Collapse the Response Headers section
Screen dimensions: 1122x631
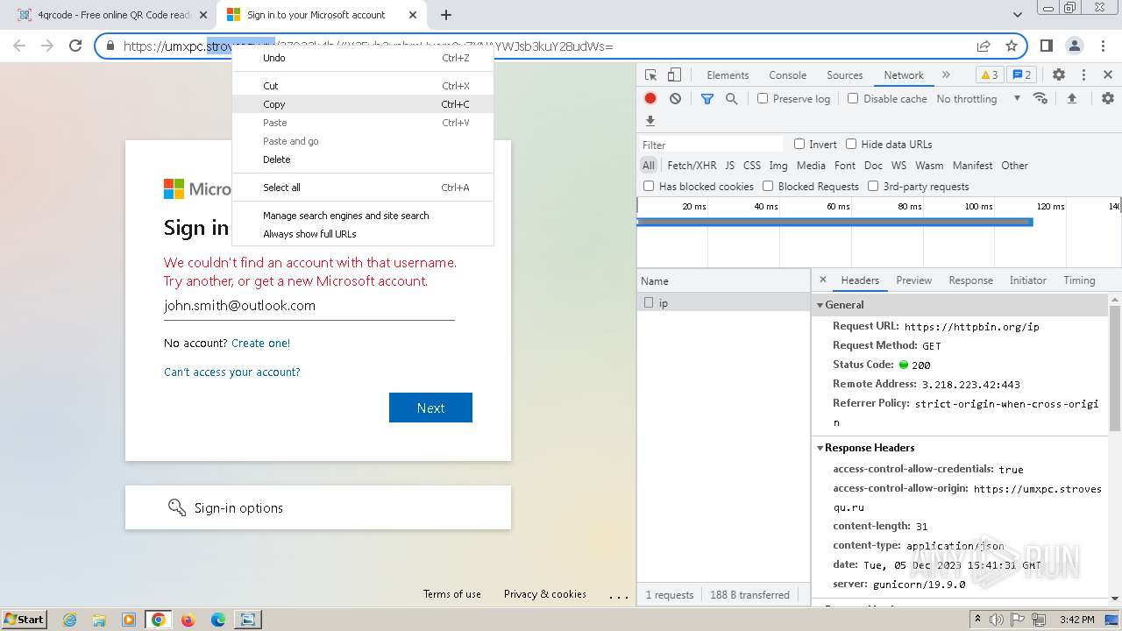coord(820,448)
